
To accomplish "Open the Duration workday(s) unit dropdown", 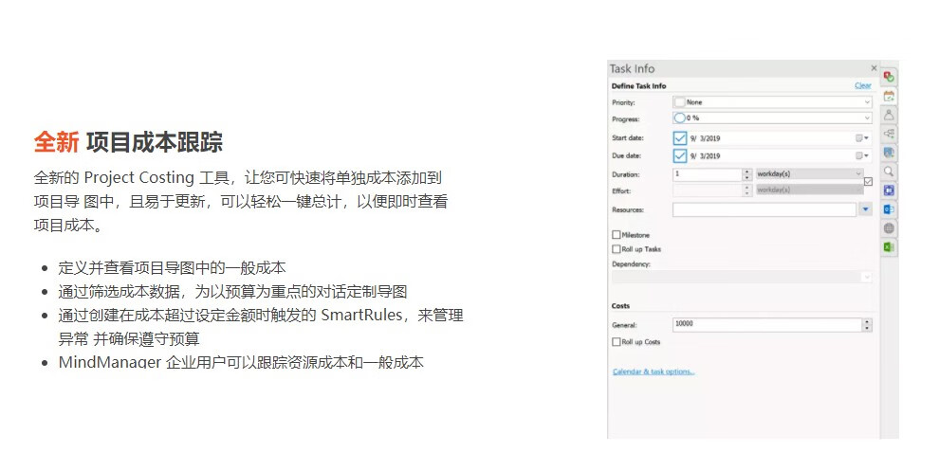I will pyautogui.click(x=858, y=174).
